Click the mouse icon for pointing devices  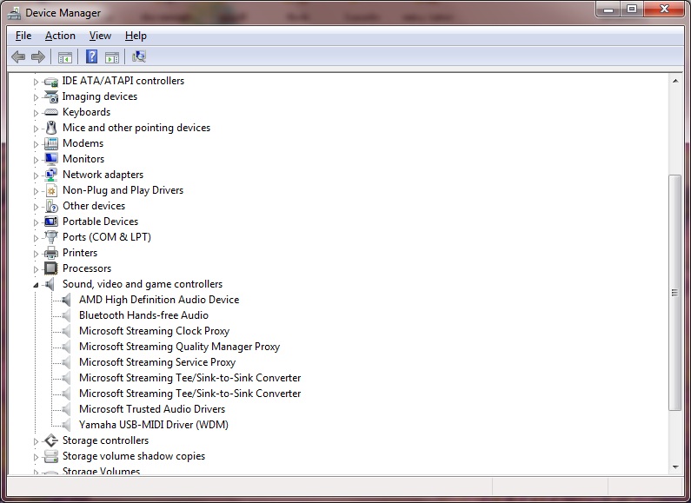(x=51, y=128)
